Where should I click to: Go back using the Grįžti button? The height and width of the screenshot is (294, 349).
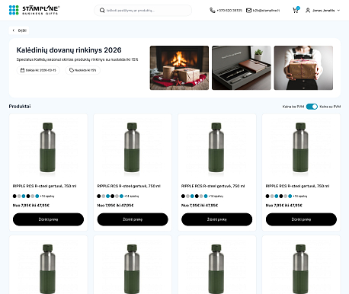coord(19,30)
